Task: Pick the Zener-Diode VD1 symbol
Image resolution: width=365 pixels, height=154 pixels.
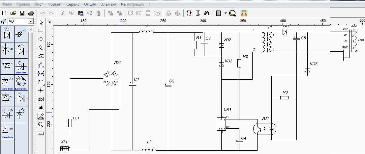Action: (7, 131)
